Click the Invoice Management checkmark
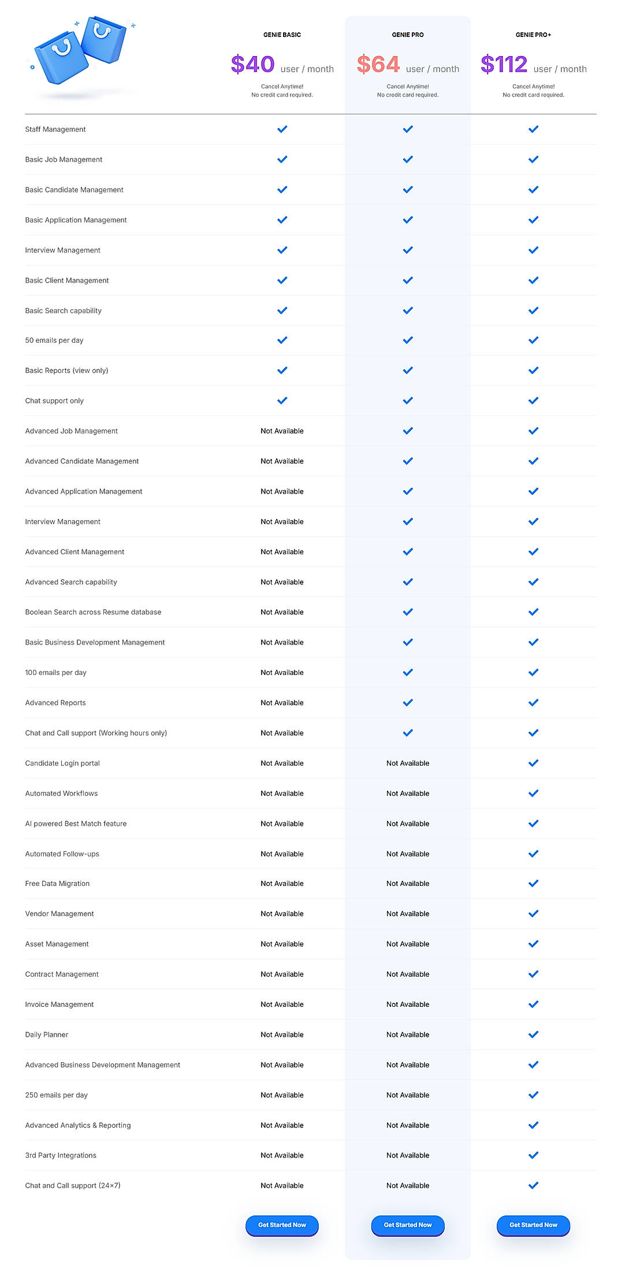618x1268 pixels. (533, 1004)
